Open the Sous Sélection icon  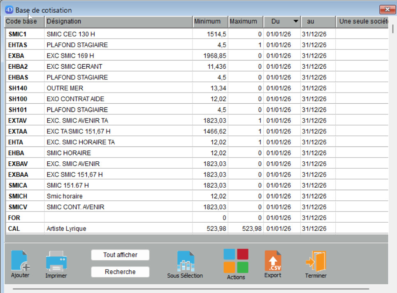pyautogui.click(x=185, y=261)
